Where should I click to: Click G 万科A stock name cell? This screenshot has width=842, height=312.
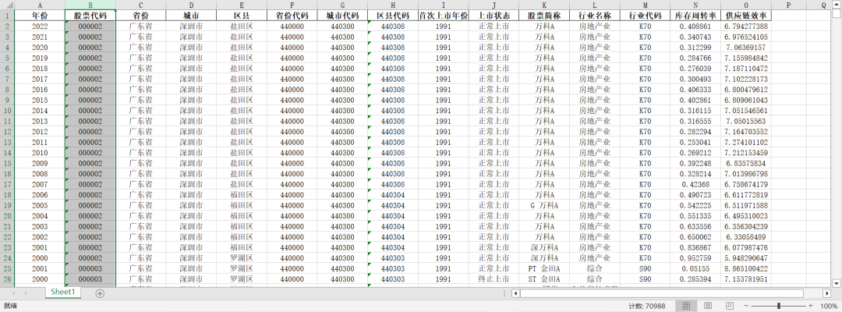[x=544, y=205]
